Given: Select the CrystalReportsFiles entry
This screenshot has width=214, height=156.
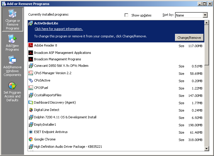Looking at the screenshot, I should pos(116,95).
